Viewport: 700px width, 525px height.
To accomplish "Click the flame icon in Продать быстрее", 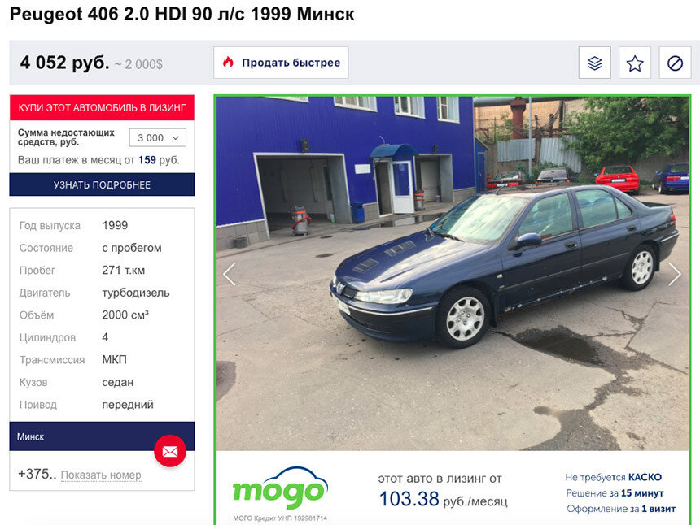I will pyautogui.click(x=228, y=63).
